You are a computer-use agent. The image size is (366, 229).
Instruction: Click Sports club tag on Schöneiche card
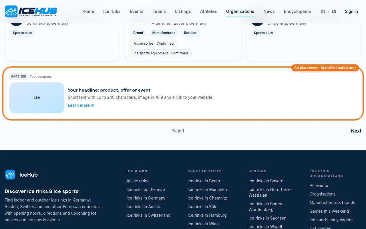(x=22, y=33)
